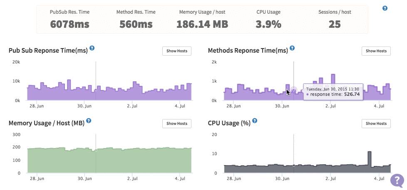Open the purple help bubble in bottom corner

click(397, 180)
